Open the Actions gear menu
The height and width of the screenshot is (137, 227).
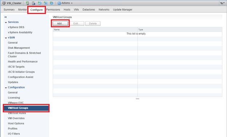click(x=65, y=3)
